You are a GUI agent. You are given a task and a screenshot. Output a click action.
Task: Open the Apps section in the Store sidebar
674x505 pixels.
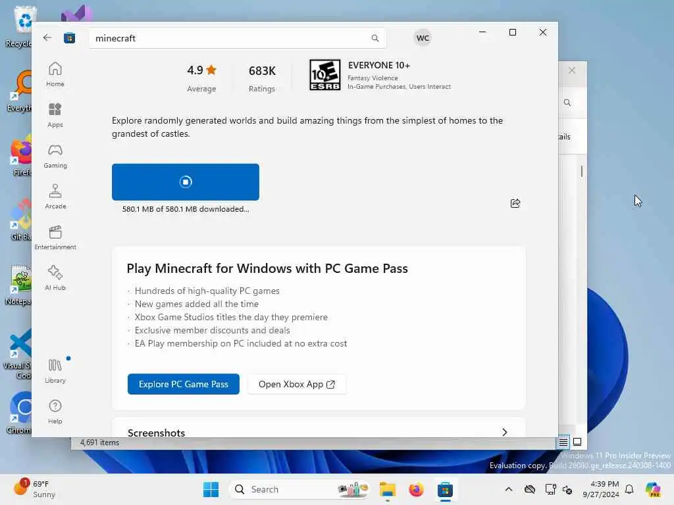point(55,115)
